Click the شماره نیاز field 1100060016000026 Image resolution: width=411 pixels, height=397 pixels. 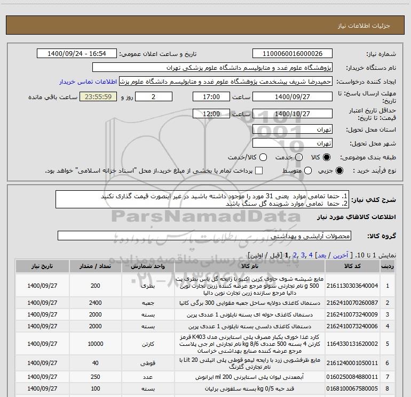tap(293, 54)
